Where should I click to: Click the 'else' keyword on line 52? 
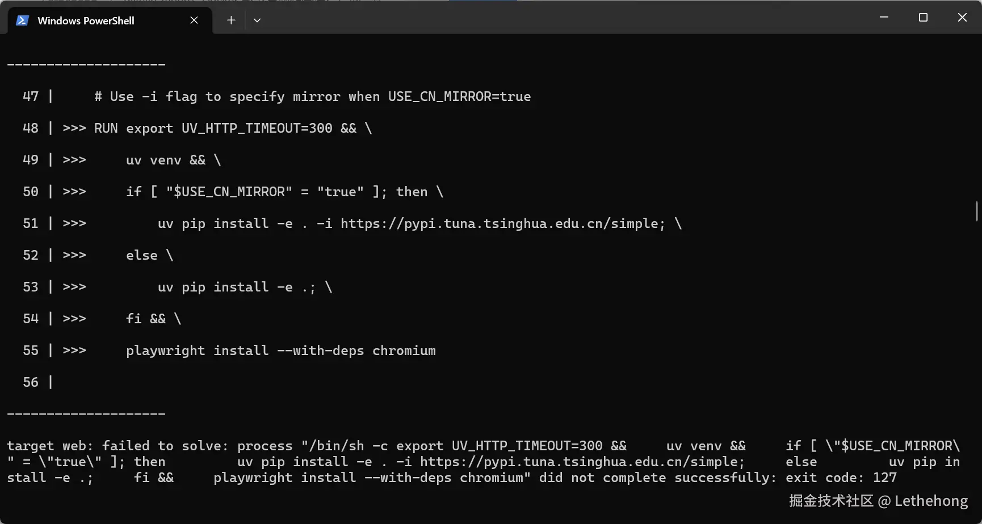coord(142,255)
